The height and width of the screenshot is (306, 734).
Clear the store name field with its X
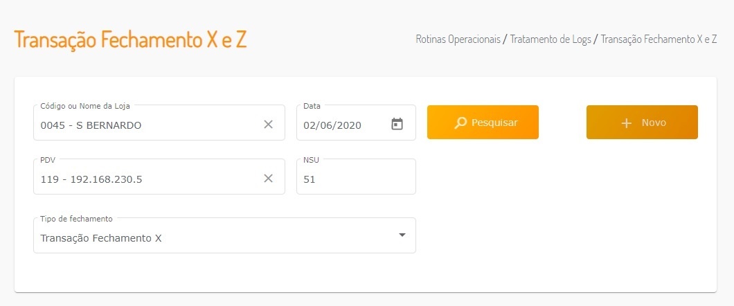268,125
